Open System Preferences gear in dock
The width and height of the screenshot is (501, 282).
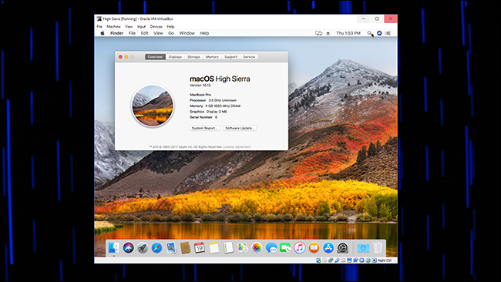tap(342, 248)
